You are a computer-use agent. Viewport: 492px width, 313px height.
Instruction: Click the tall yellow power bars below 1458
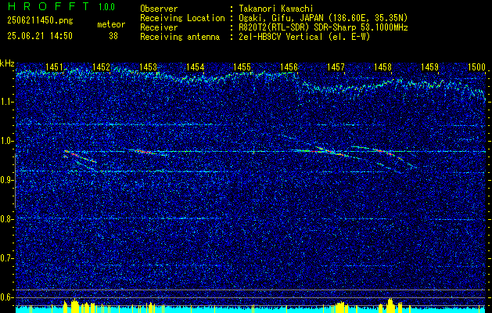[390, 306]
